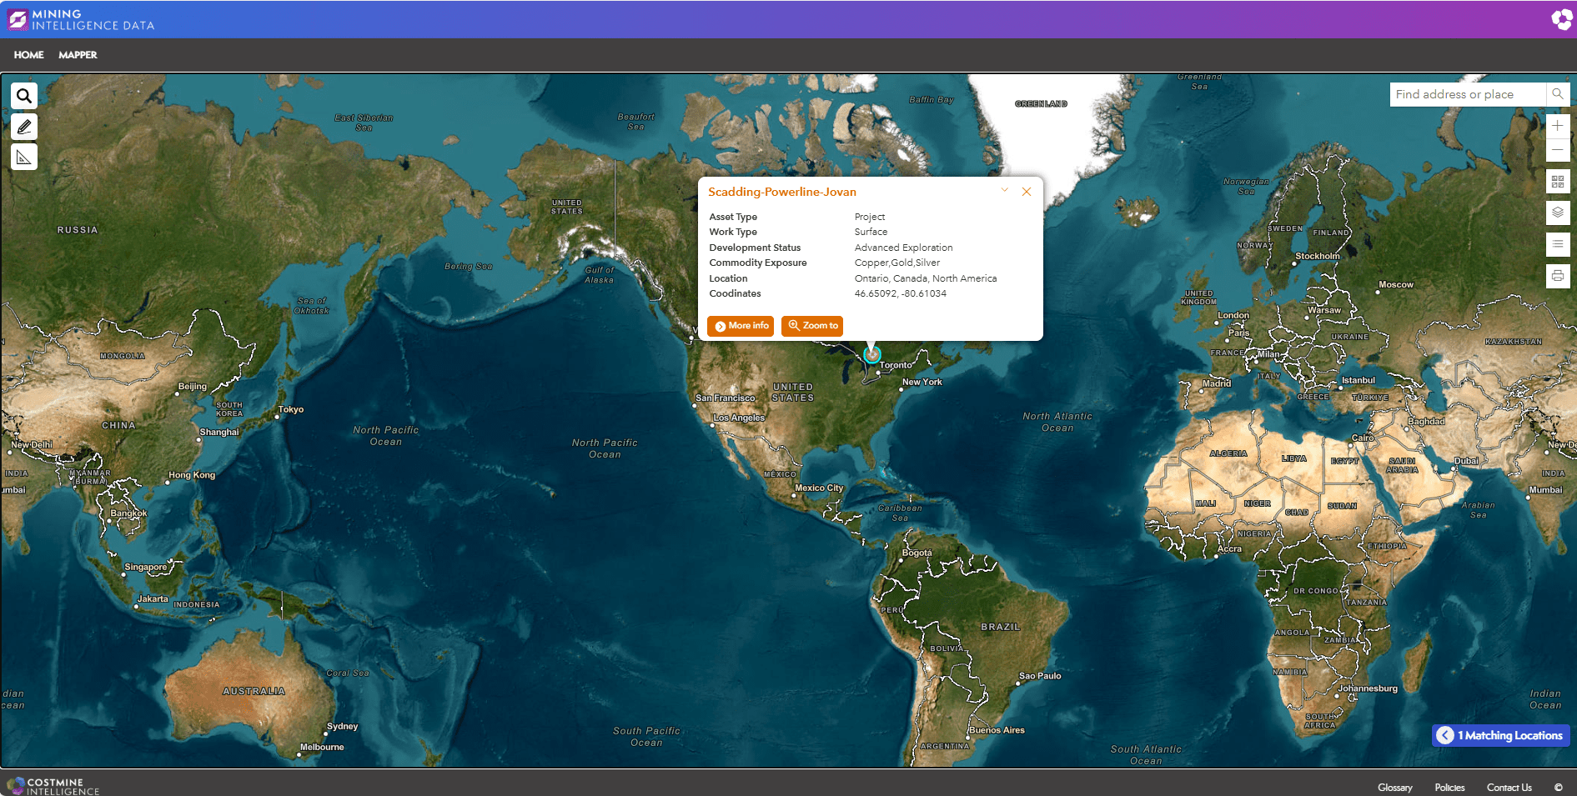Open the measurement ruler tool
The image size is (1577, 796).
[x=24, y=157]
